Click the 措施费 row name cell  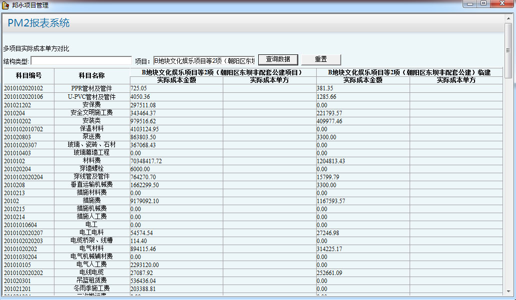point(91,201)
